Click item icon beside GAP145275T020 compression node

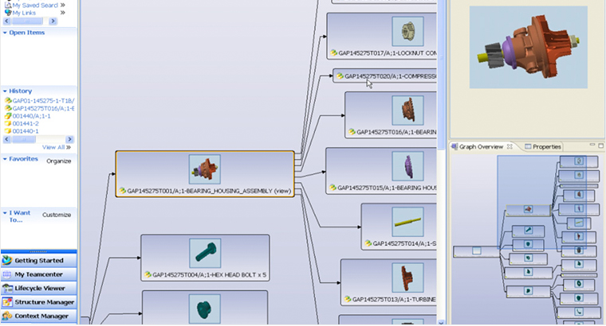click(x=339, y=76)
